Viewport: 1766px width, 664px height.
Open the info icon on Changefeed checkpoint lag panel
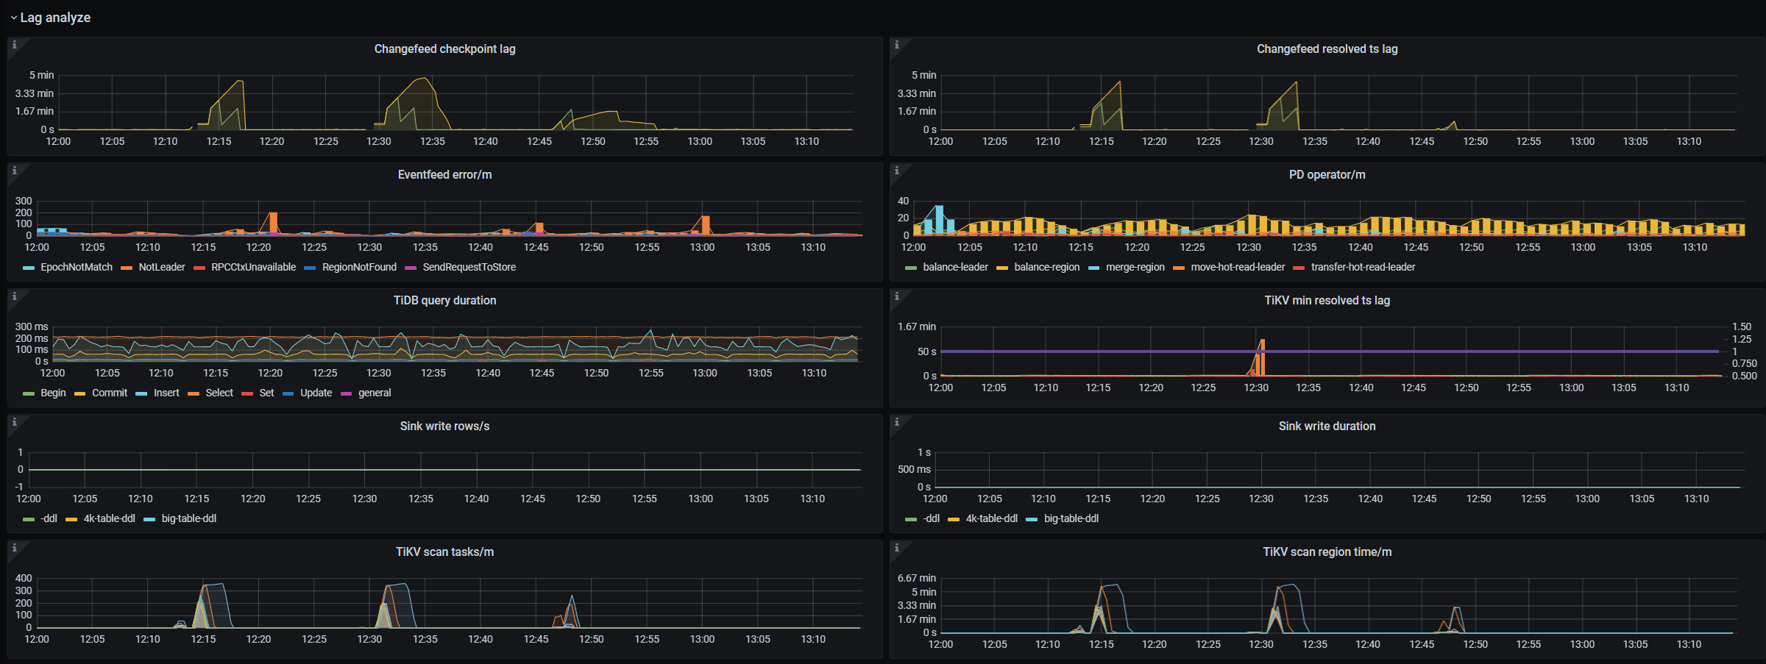(x=14, y=45)
